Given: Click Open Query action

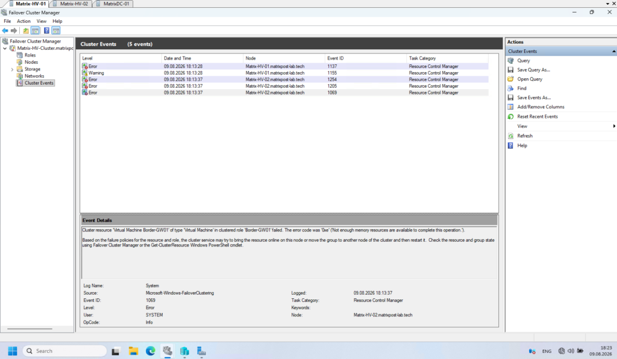Looking at the screenshot, I should pyautogui.click(x=530, y=79).
